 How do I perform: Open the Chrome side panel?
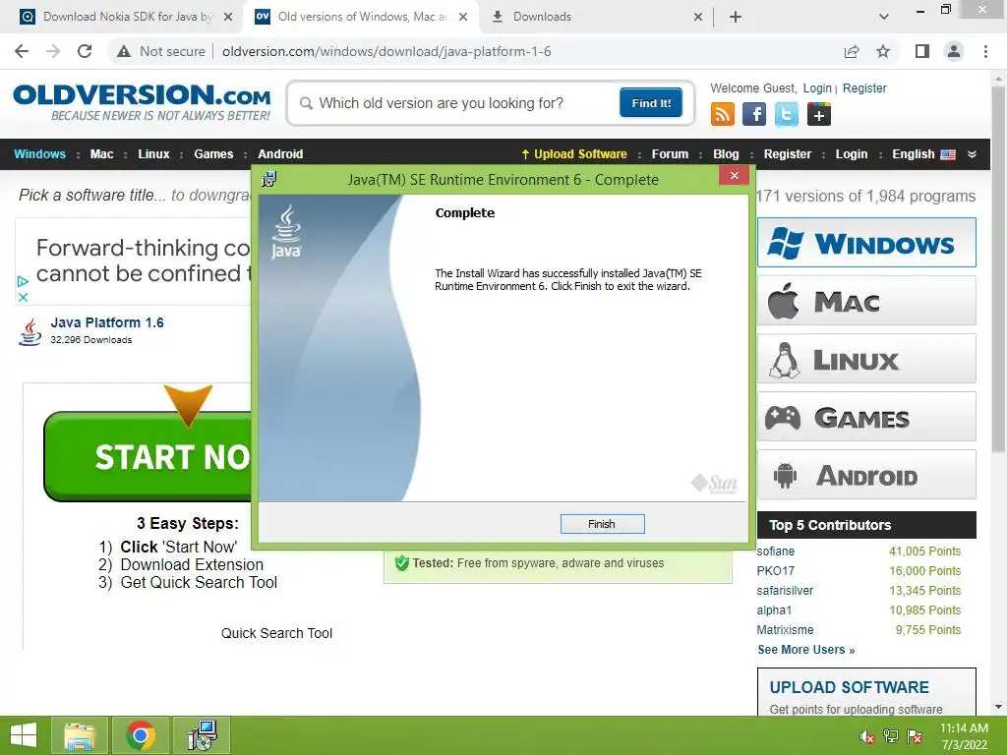click(922, 51)
